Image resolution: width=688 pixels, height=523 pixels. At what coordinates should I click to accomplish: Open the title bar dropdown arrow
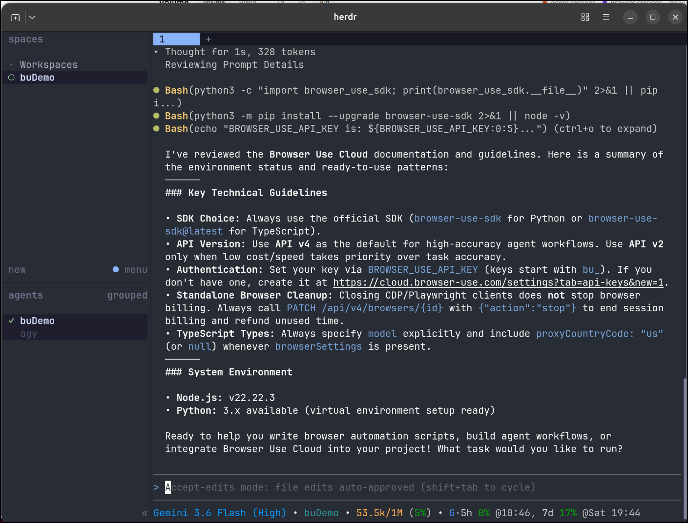point(32,18)
